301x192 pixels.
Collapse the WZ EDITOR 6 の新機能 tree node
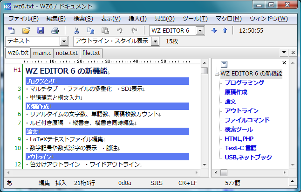pyautogui.click(x=217, y=74)
